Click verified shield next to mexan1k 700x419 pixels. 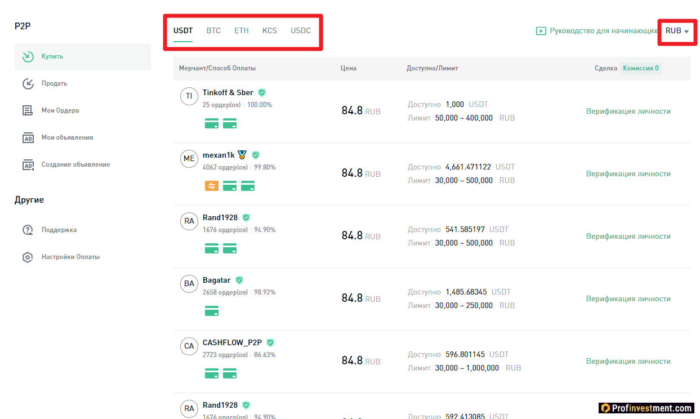click(x=256, y=155)
